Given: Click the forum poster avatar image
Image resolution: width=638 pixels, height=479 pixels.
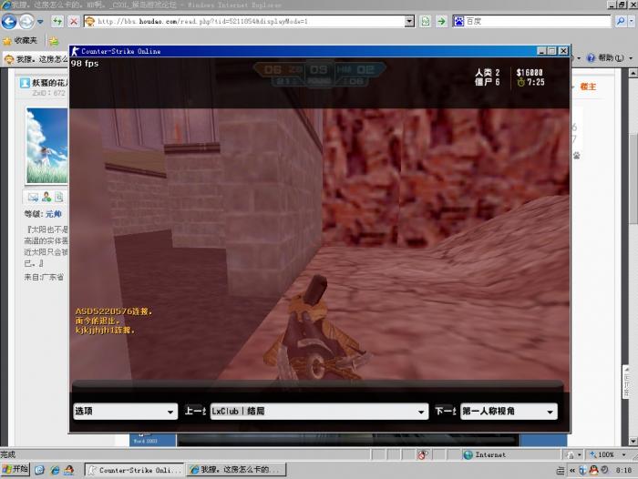Looking at the screenshot, I should click(x=46, y=145).
